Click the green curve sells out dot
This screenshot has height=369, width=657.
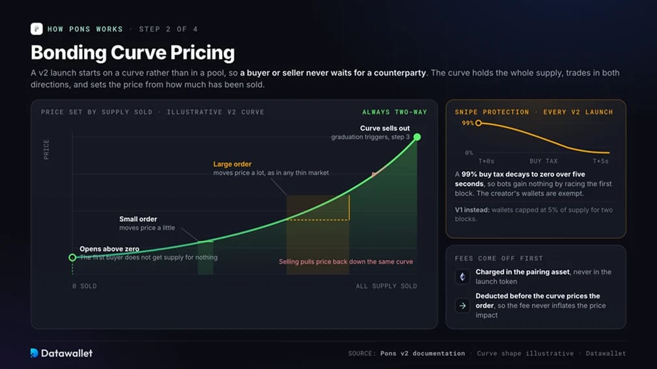[x=417, y=137]
